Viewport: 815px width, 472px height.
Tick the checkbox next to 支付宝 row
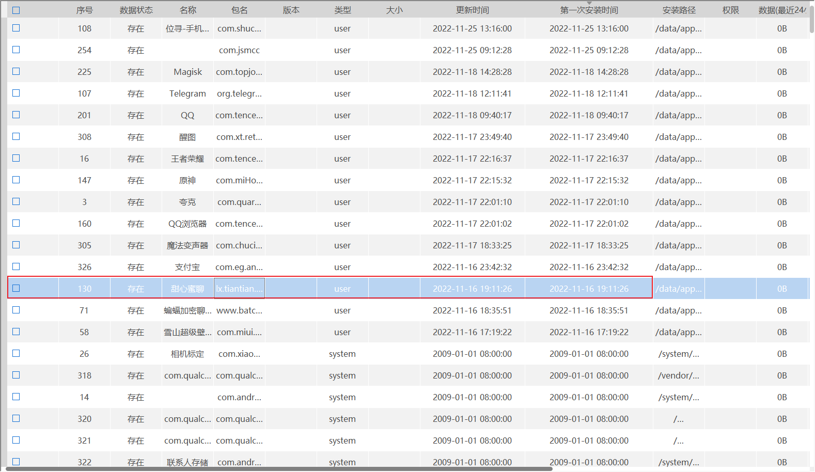pos(16,267)
